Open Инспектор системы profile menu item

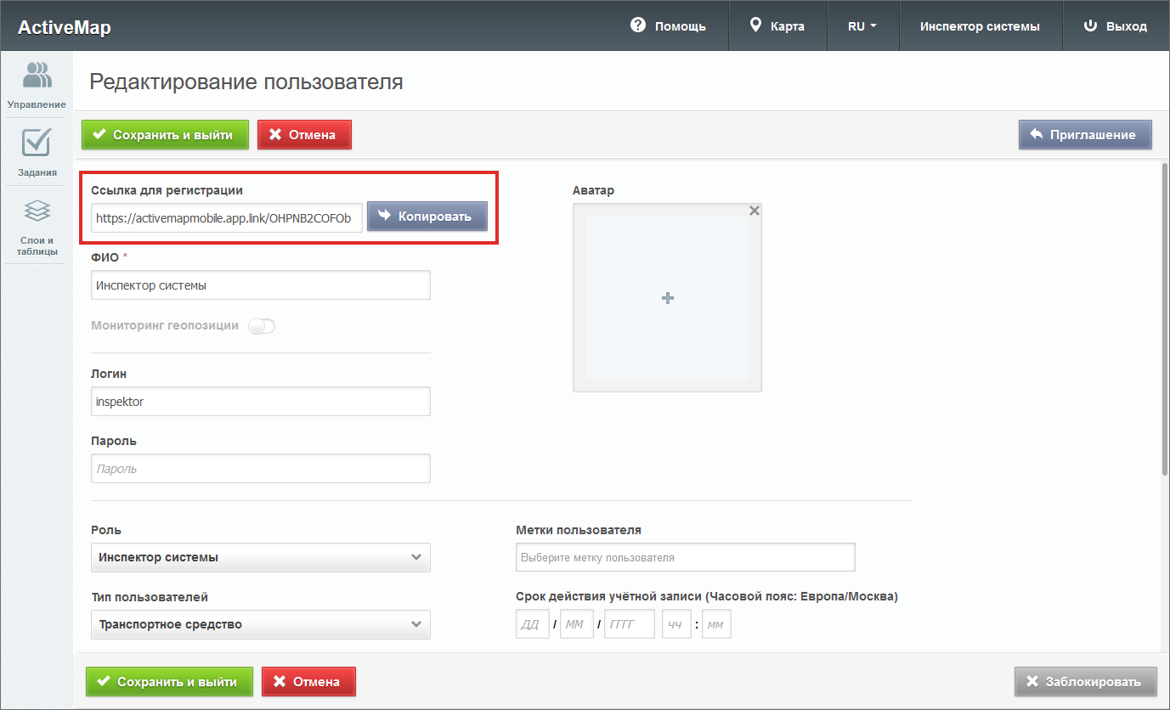click(979, 26)
